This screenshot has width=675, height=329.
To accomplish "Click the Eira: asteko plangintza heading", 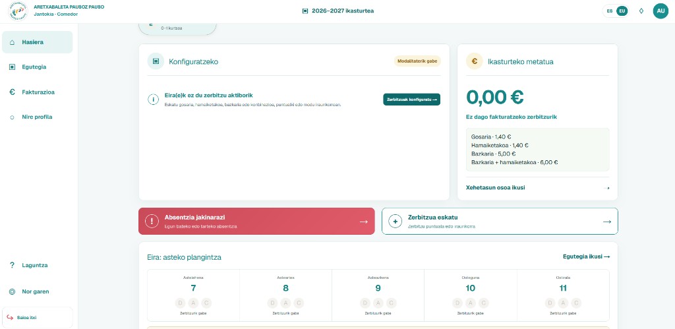I will pos(185,257).
